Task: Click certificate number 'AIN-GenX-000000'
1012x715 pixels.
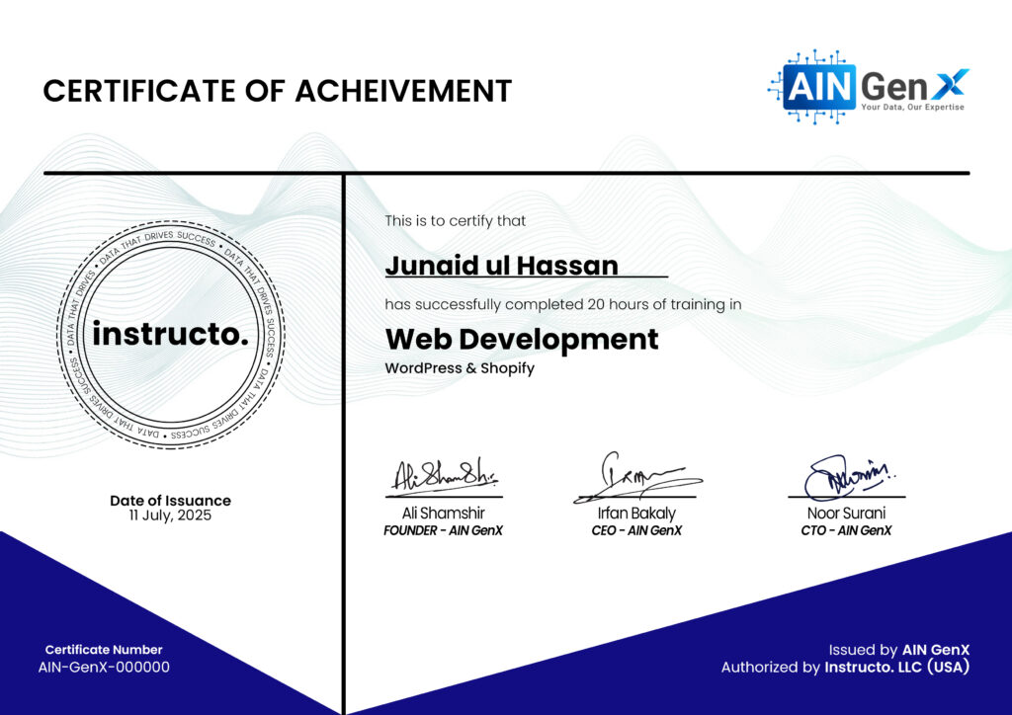Action: click(104, 668)
